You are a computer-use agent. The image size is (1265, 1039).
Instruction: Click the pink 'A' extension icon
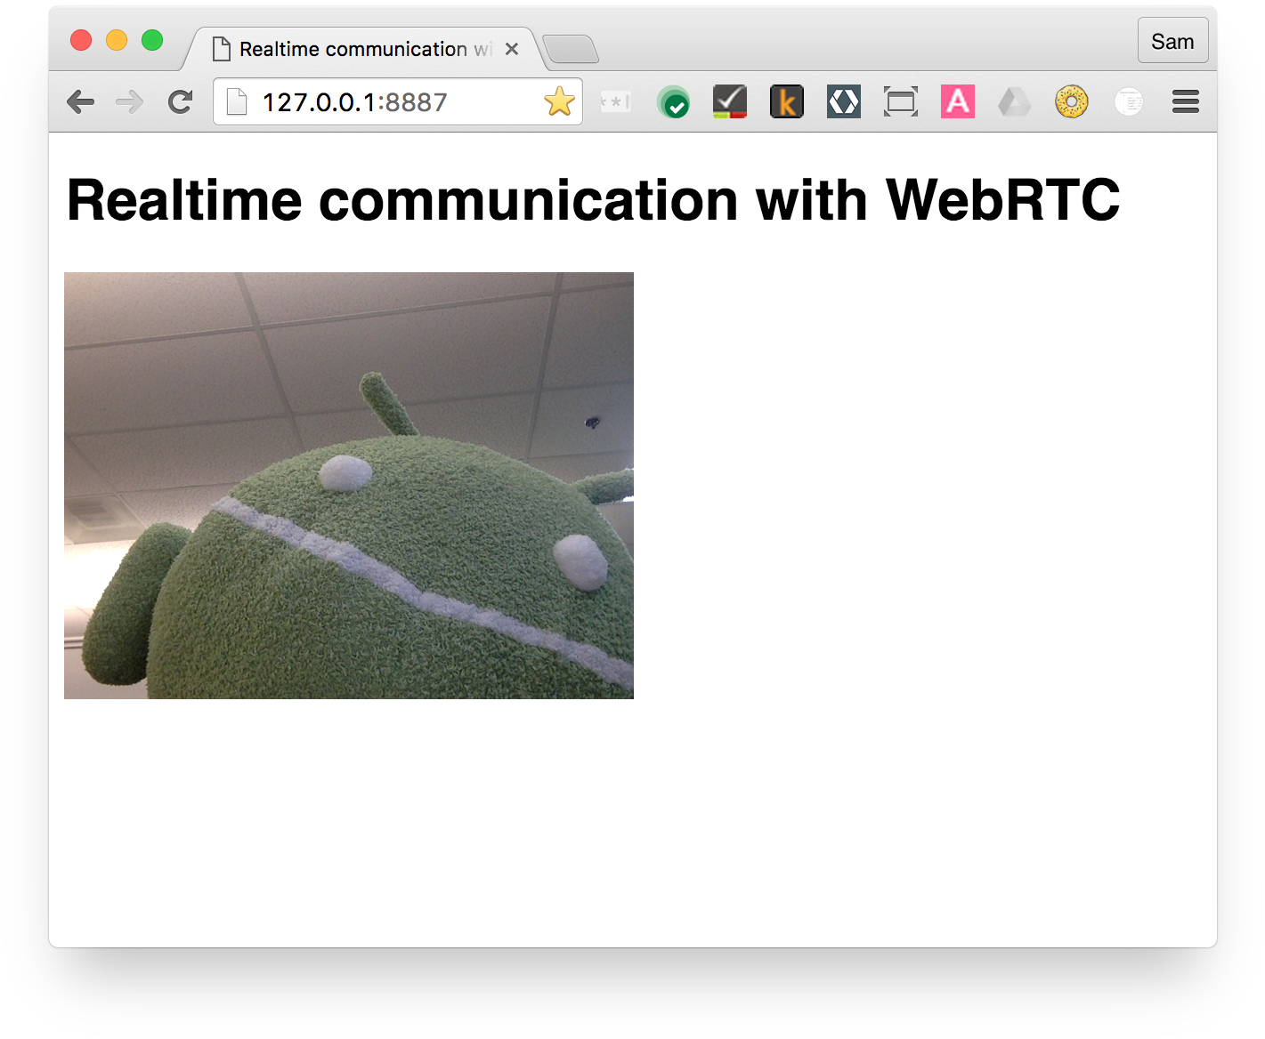click(x=957, y=101)
